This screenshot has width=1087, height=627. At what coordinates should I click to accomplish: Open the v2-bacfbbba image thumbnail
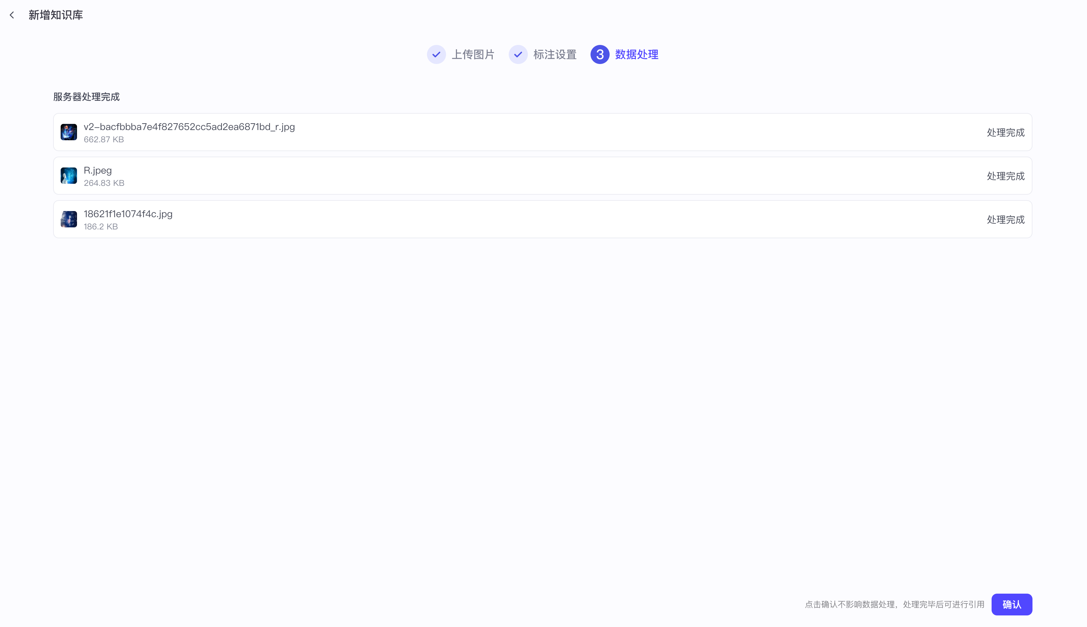click(x=68, y=132)
